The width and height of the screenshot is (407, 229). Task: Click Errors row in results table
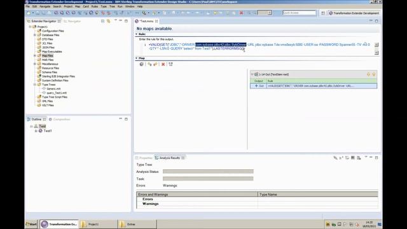click(x=257, y=199)
